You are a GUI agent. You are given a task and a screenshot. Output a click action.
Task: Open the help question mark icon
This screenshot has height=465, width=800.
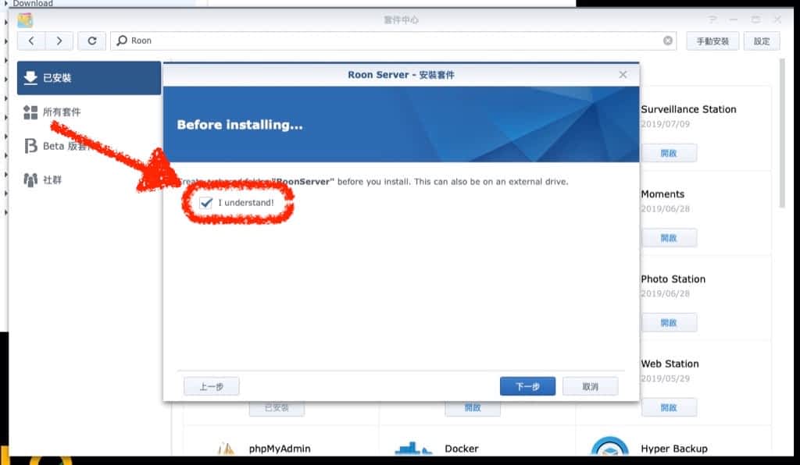point(712,20)
